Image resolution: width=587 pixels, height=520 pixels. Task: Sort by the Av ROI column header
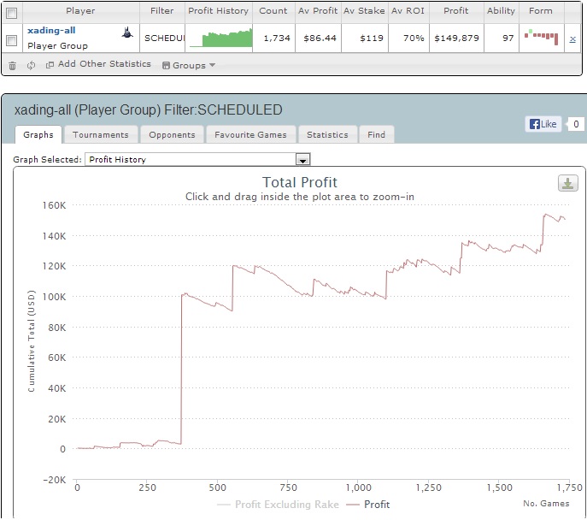pos(408,11)
